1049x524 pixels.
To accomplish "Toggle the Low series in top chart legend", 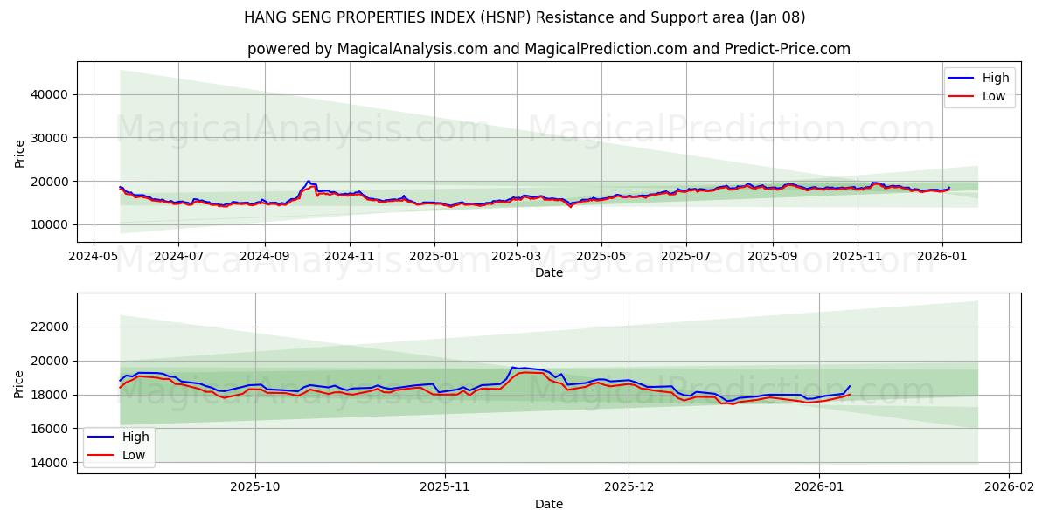I will pyautogui.click(x=992, y=94).
